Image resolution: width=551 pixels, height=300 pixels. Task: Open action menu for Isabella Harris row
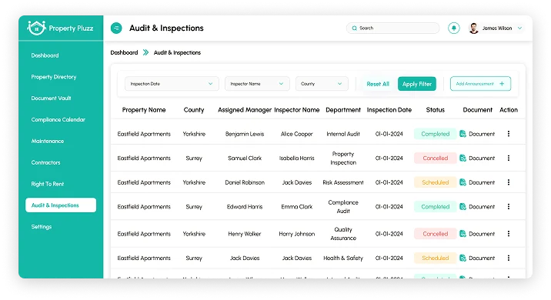pos(509,158)
